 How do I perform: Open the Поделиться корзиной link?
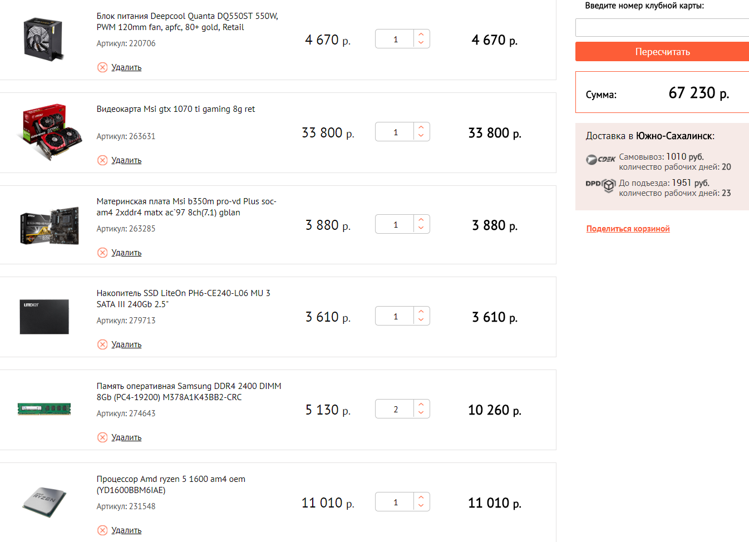coord(628,229)
